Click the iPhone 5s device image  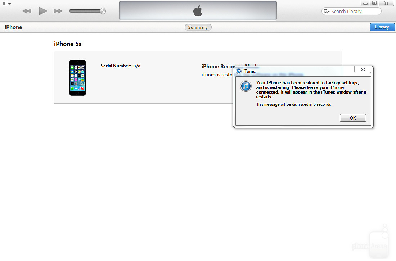[77, 78]
